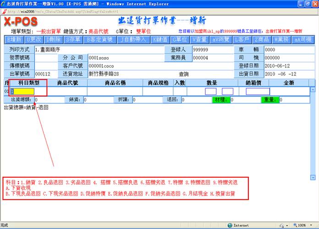
Task: Click the G單位 unit button
Action: [x=179, y=39]
